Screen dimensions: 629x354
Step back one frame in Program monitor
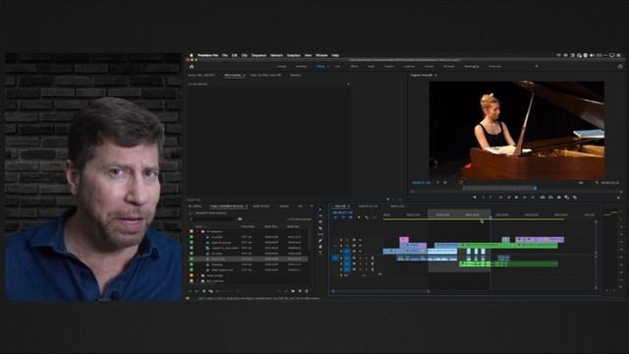pos(509,198)
